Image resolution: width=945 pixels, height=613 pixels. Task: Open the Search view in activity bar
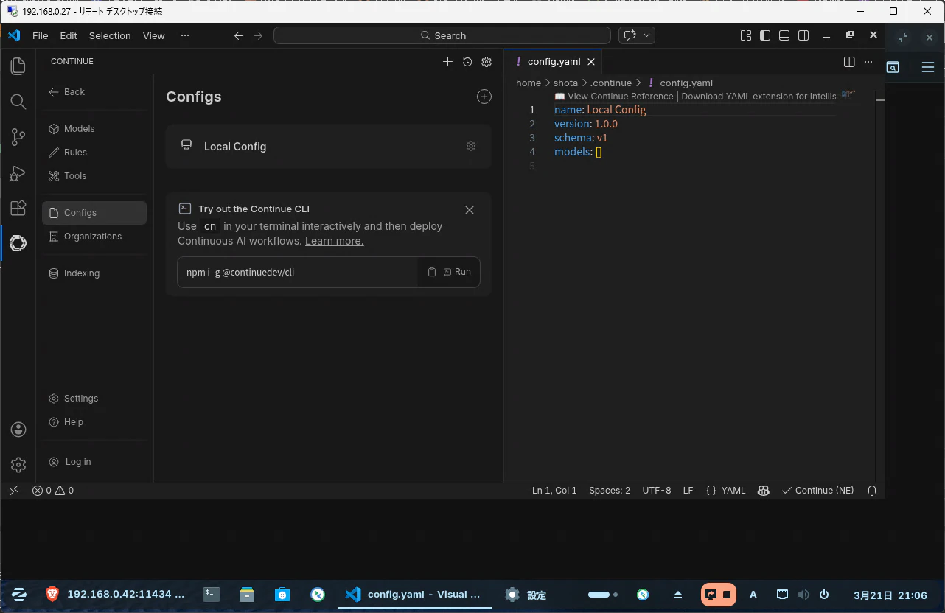click(18, 102)
